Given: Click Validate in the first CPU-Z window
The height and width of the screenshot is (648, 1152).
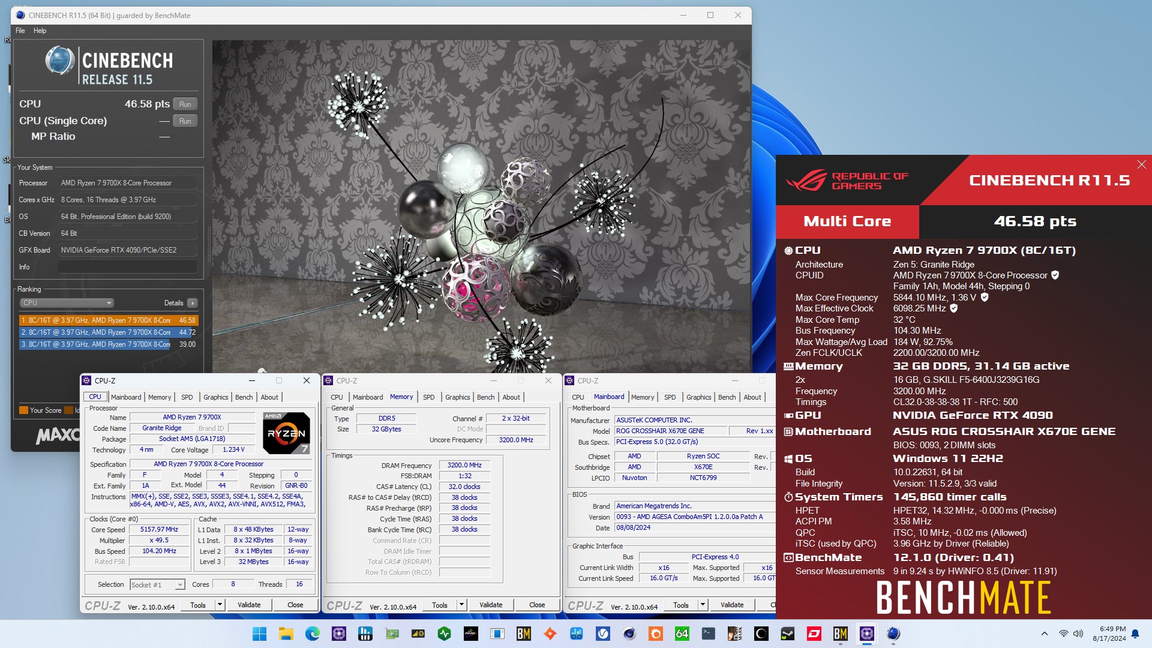Looking at the screenshot, I should (x=249, y=605).
